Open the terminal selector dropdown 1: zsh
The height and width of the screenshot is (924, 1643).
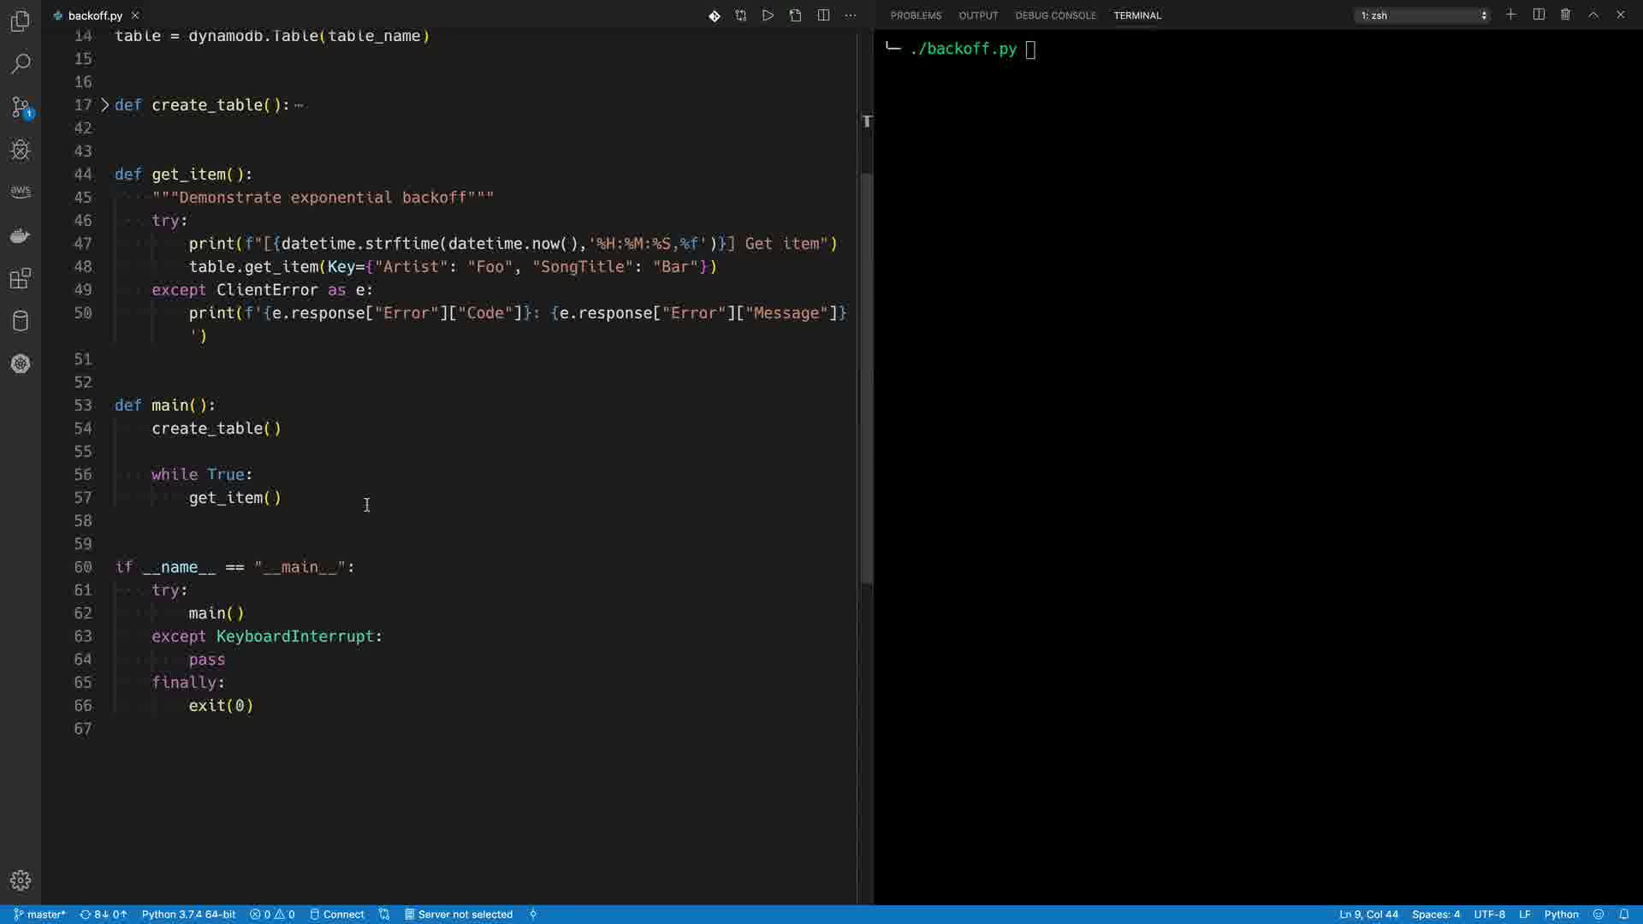[1422, 15]
